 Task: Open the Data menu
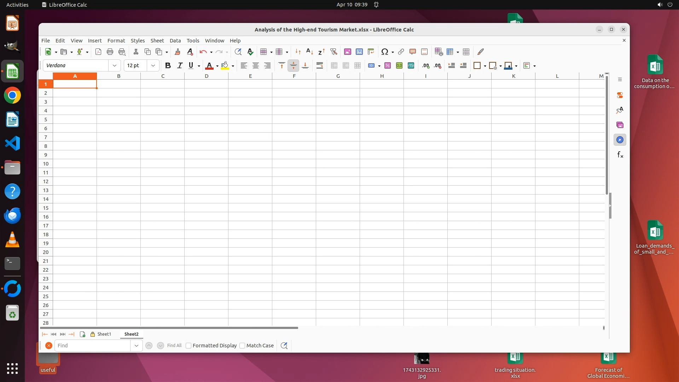(x=175, y=40)
